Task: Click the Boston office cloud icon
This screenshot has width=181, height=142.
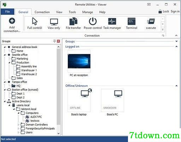Action: point(9,90)
